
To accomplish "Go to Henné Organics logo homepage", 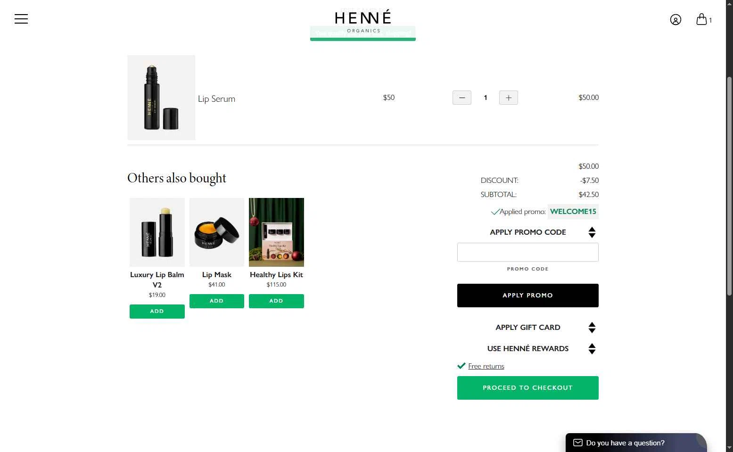I will coord(363,21).
